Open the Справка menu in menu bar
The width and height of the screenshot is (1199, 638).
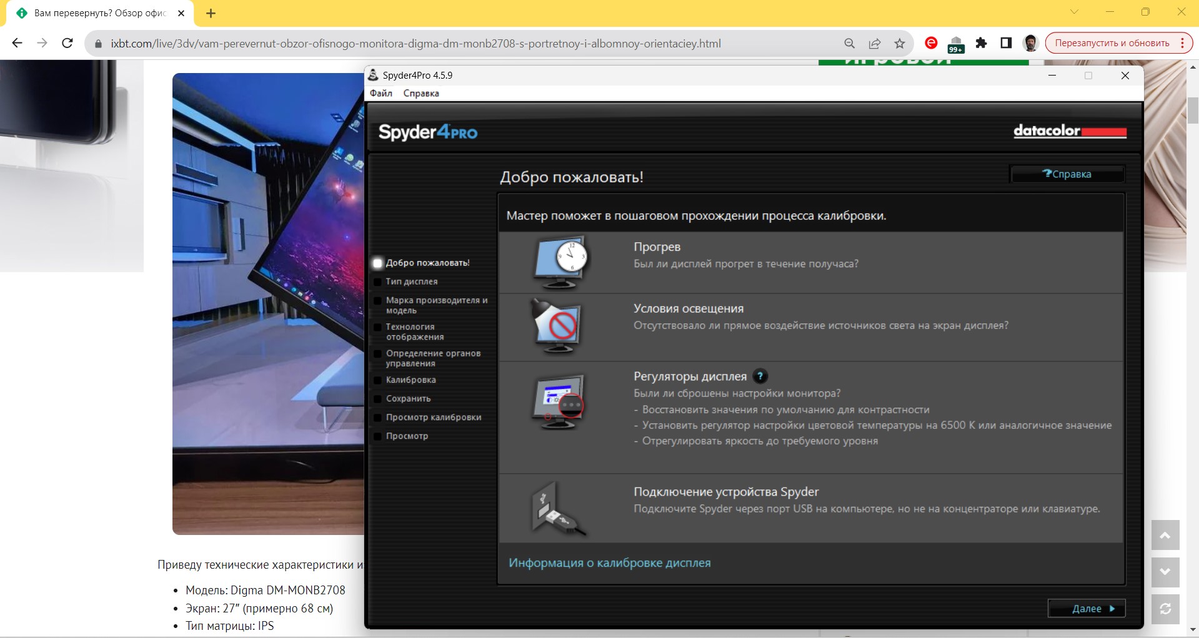click(x=421, y=93)
